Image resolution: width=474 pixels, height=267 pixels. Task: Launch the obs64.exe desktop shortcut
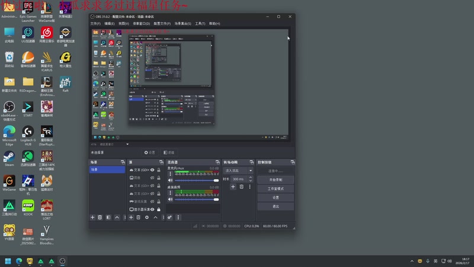9,111
